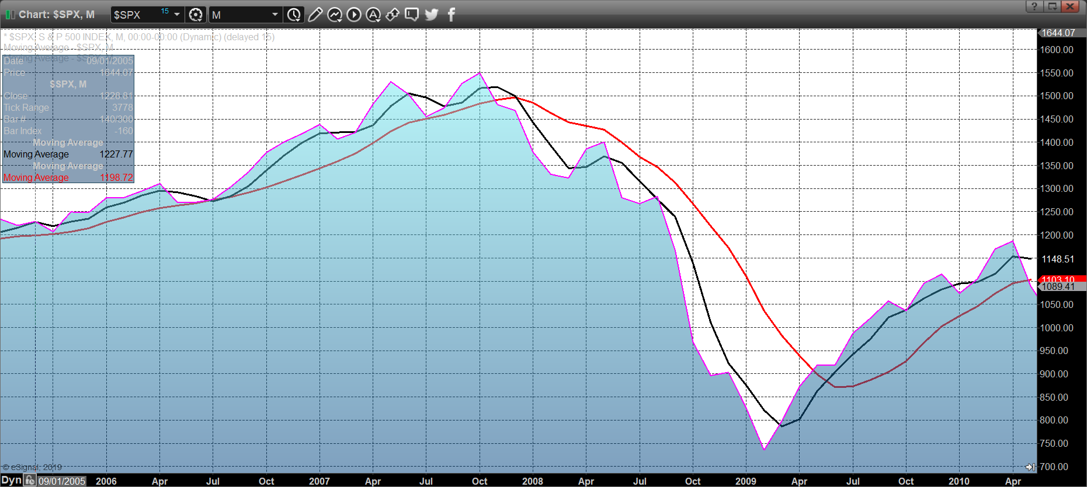Open the comment bubble icon
This screenshot has height=487, width=1087.
[x=412, y=15]
